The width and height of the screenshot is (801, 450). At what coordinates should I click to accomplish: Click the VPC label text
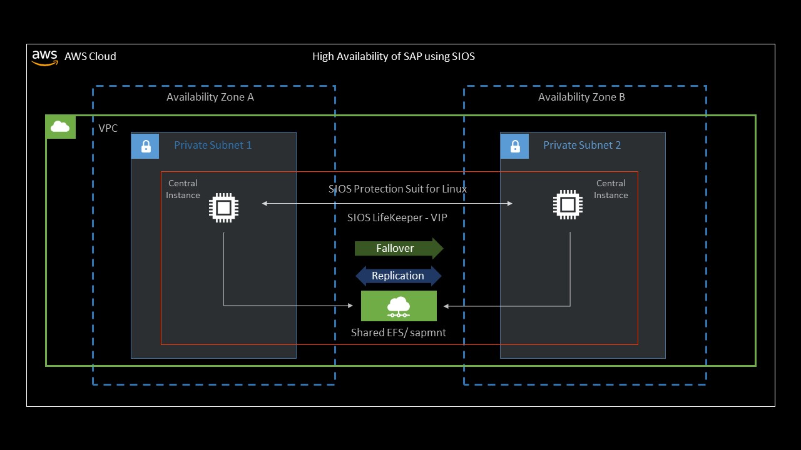click(x=108, y=128)
